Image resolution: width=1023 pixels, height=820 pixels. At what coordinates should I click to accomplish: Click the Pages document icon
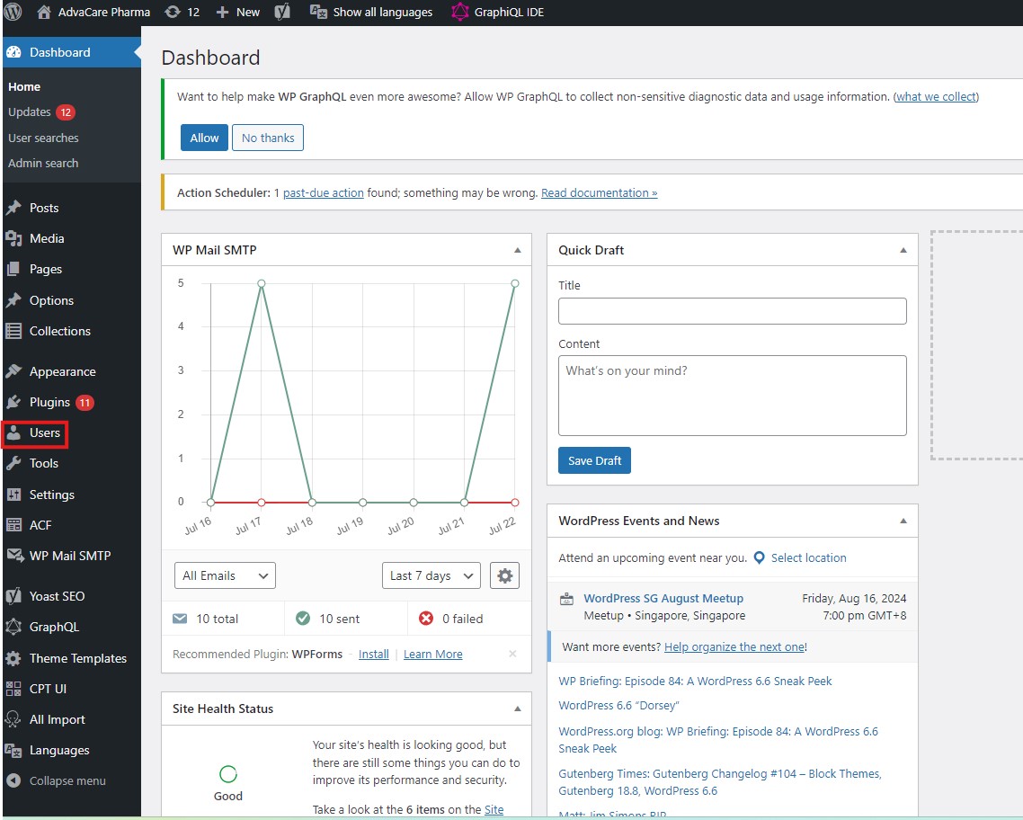click(x=13, y=269)
